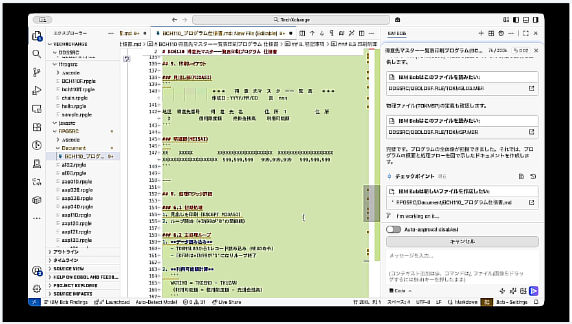
Task: Start a new IBM Bob chat with plus
Action: click(481, 33)
